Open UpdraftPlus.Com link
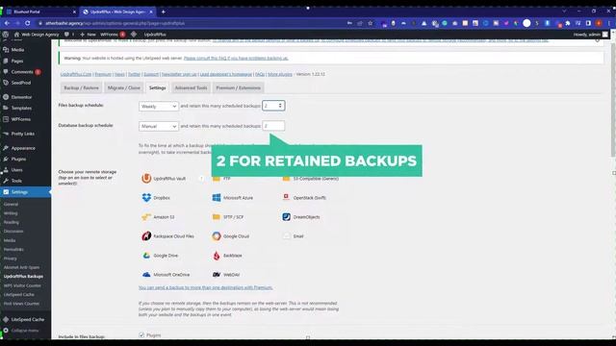 click(x=76, y=74)
